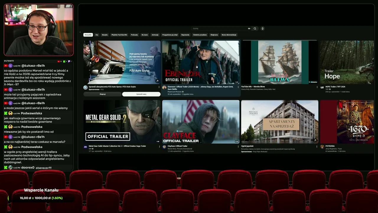Select the Wszystko filter chip

pyautogui.click(x=88, y=35)
